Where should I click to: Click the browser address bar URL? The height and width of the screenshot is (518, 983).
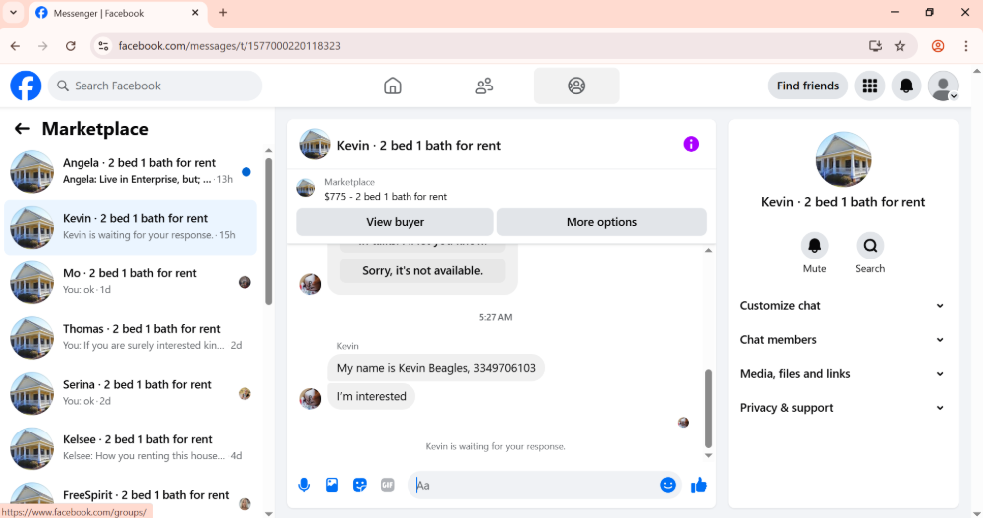tap(230, 45)
